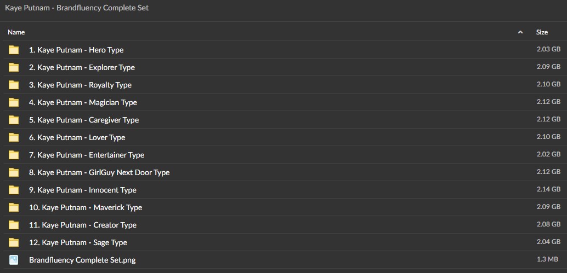
Task: Click the Lover Type folder icon
Action: 14,137
